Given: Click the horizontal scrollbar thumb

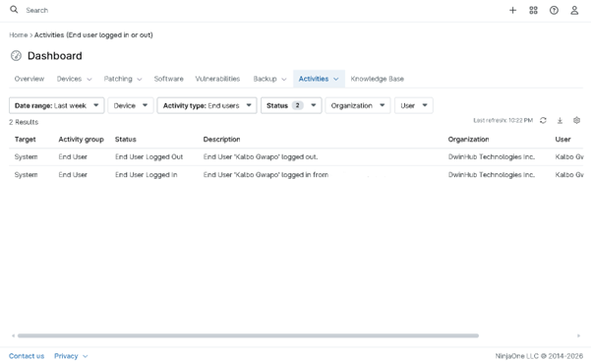Looking at the screenshot, I should click(x=248, y=335).
